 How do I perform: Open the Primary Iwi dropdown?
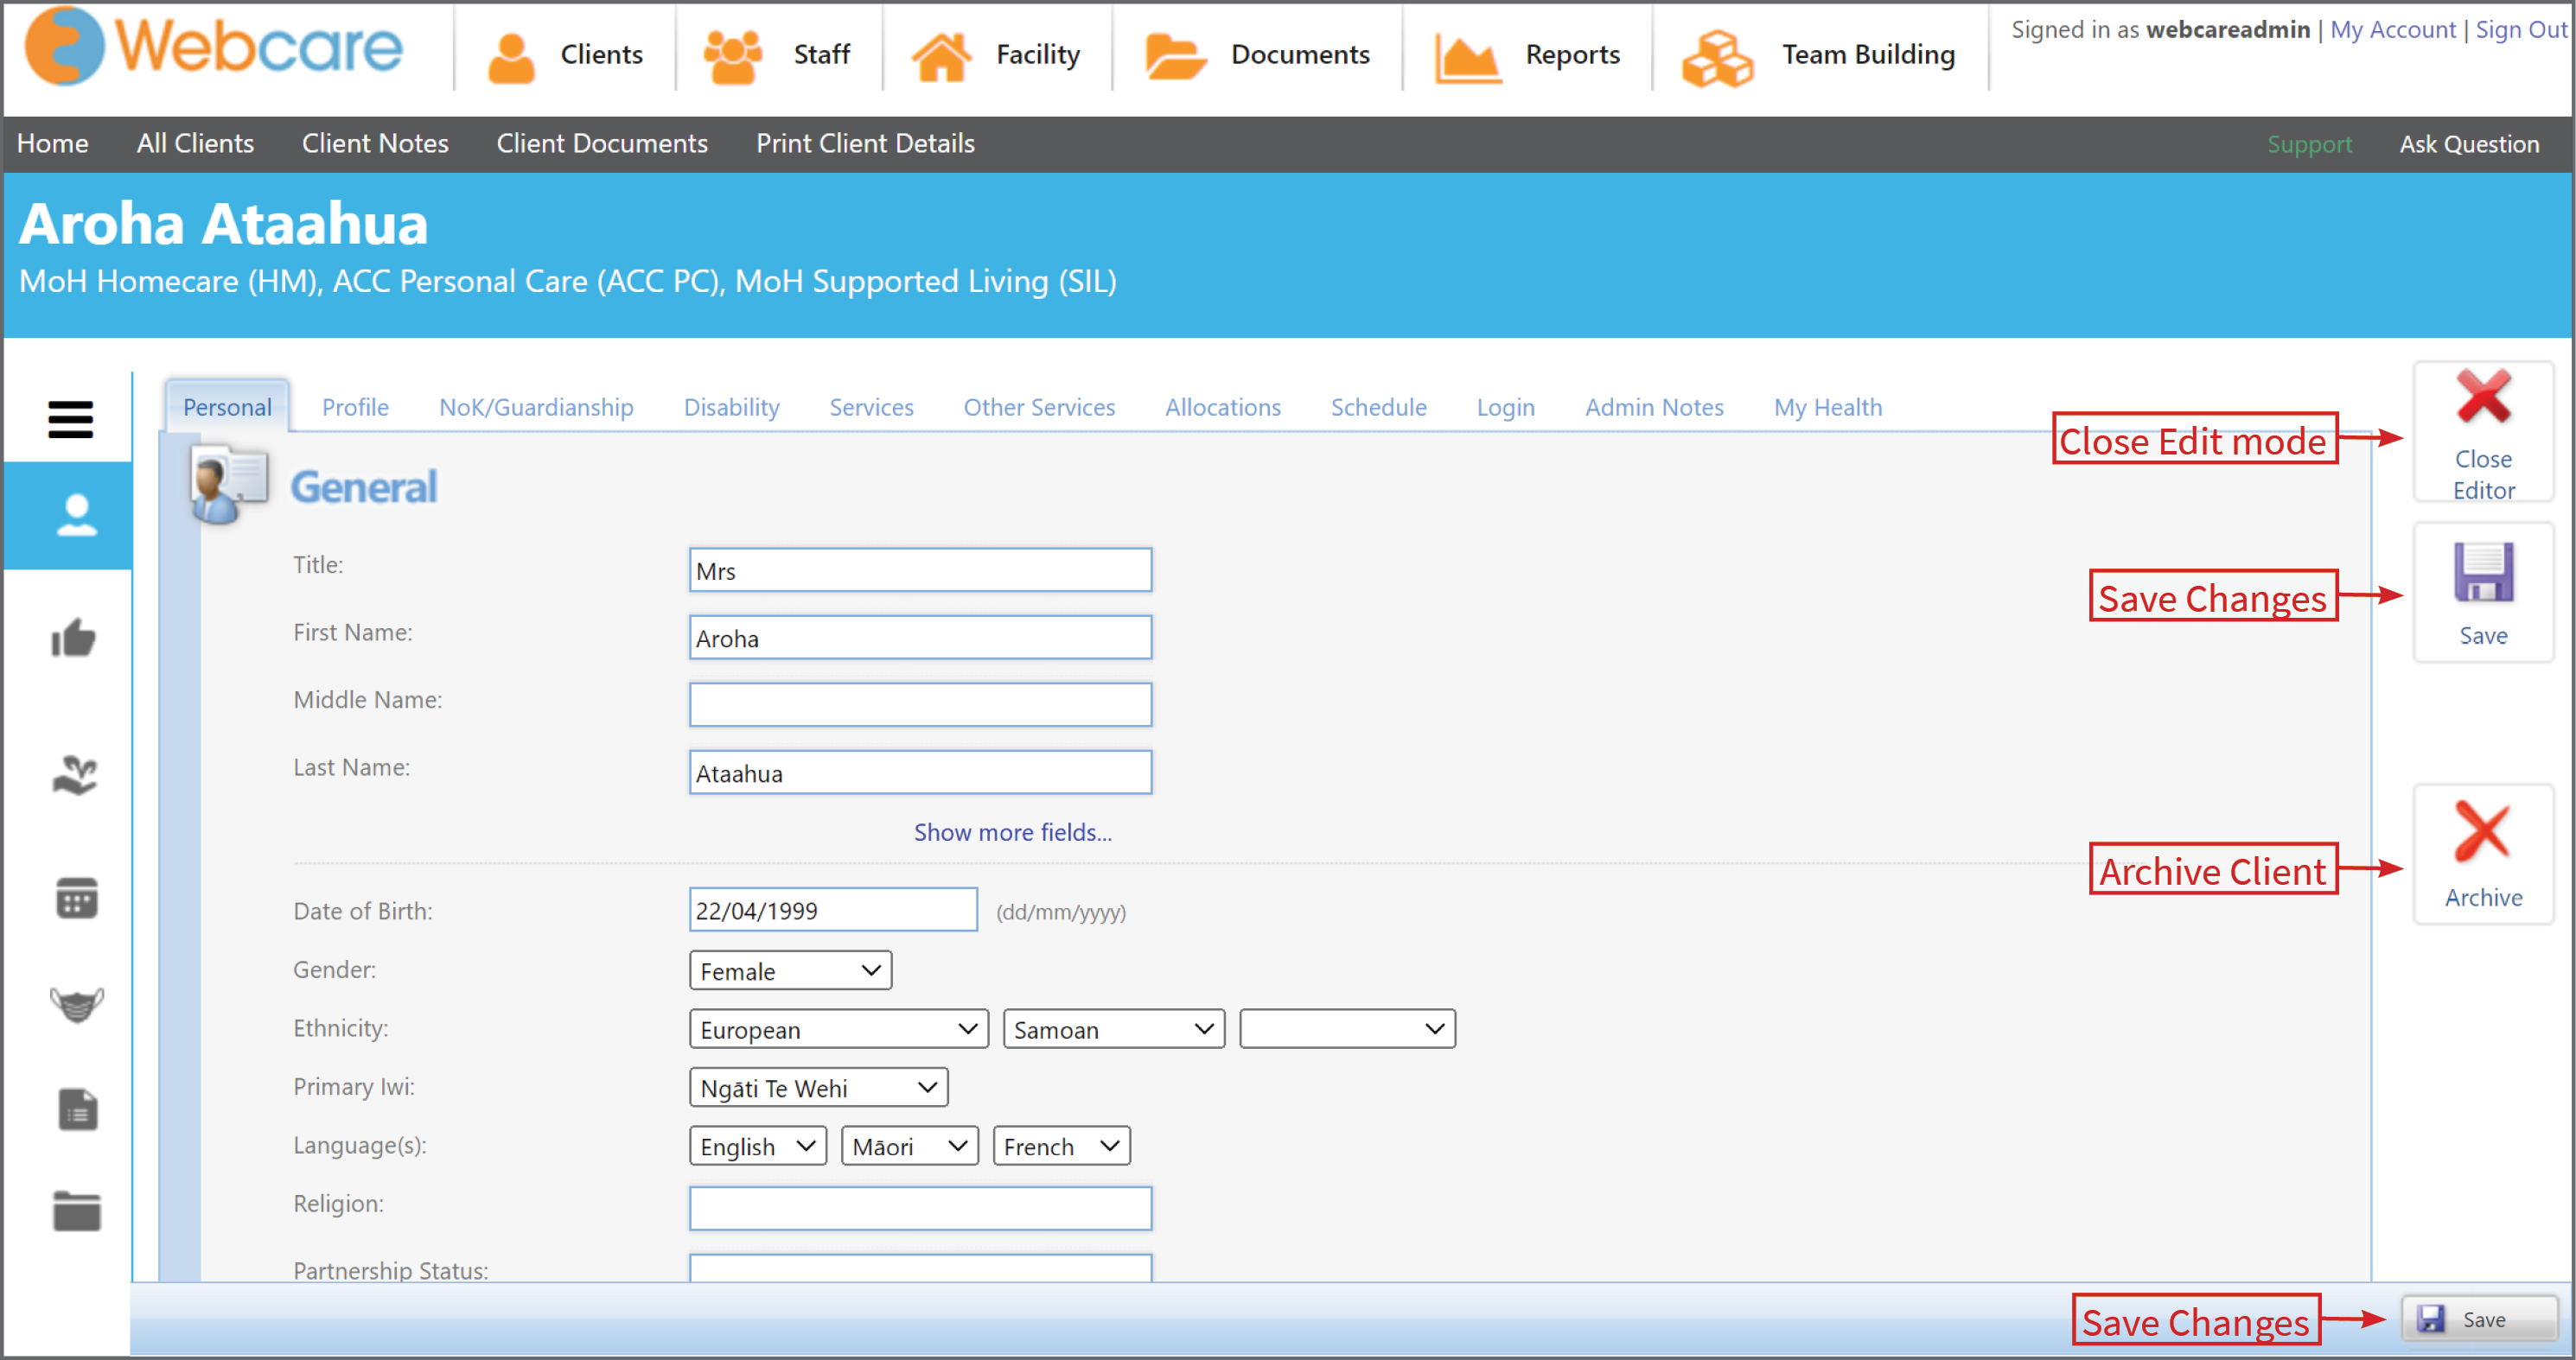tap(818, 1087)
